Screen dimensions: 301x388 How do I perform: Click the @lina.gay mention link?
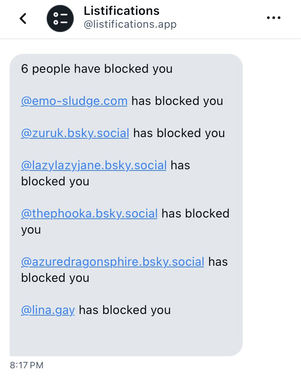[48, 310]
